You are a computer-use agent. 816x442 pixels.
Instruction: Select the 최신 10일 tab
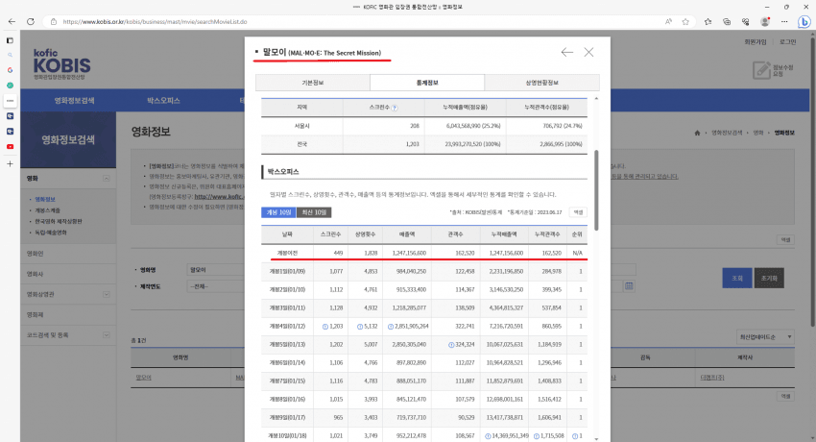(x=314, y=212)
